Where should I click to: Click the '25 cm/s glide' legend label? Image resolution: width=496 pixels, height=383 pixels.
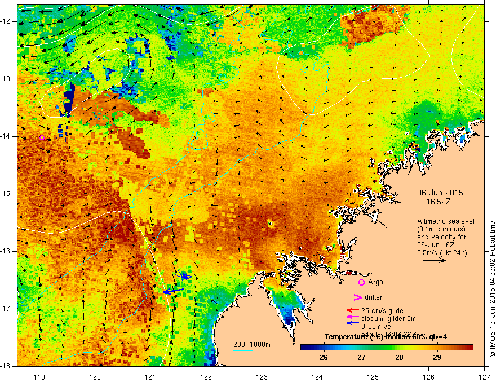tap(382, 311)
